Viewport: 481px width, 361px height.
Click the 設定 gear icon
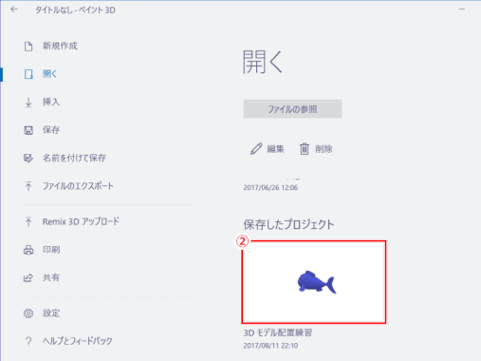pos(28,313)
